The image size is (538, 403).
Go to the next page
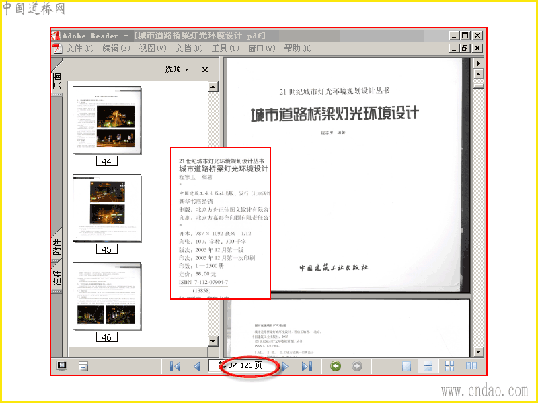click(285, 367)
